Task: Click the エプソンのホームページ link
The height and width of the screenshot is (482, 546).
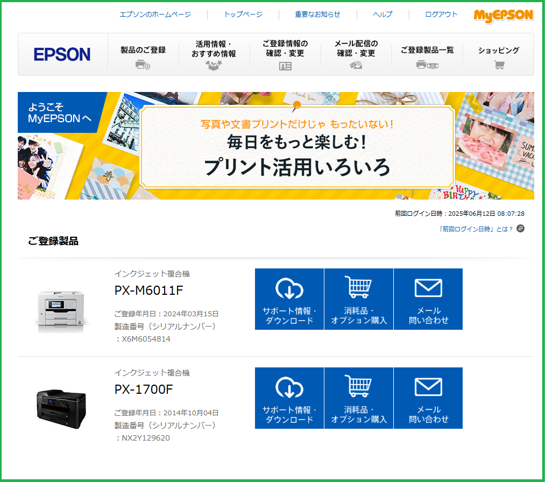Action: point(155,15)
